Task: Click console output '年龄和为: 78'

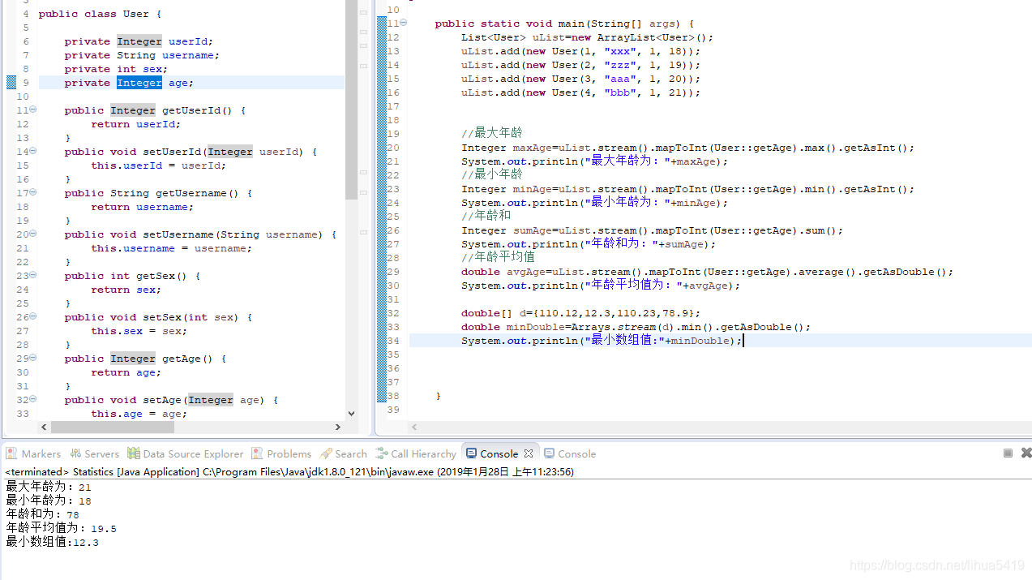Action: coord(42,514)
